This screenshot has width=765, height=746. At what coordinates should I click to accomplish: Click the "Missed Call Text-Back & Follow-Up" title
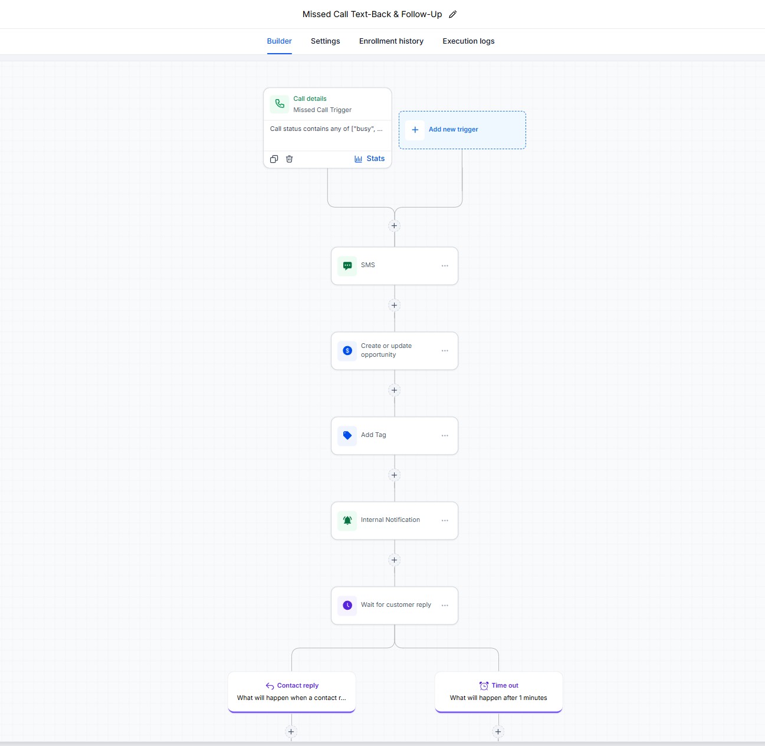[x=372, y=14]
